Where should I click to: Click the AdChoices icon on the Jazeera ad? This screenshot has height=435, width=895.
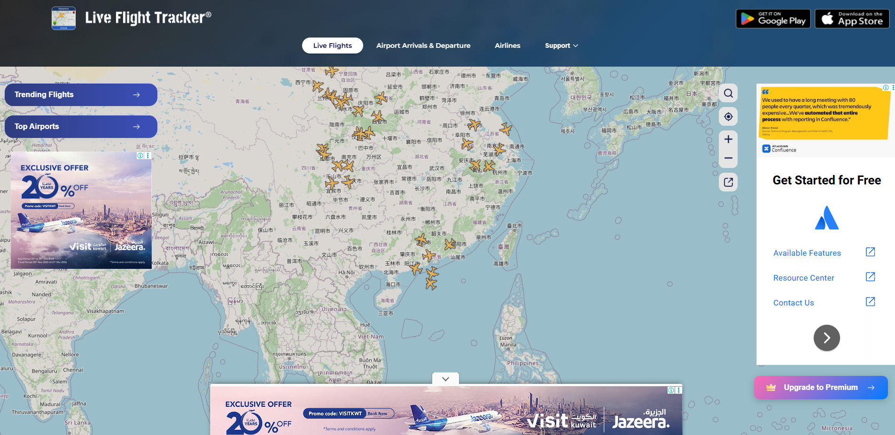click(x=140, y=156)
